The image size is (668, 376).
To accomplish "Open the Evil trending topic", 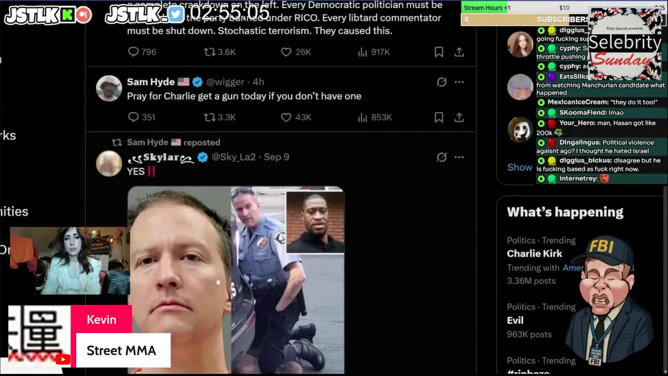I will pyautogui.click(x=515, y=320).
